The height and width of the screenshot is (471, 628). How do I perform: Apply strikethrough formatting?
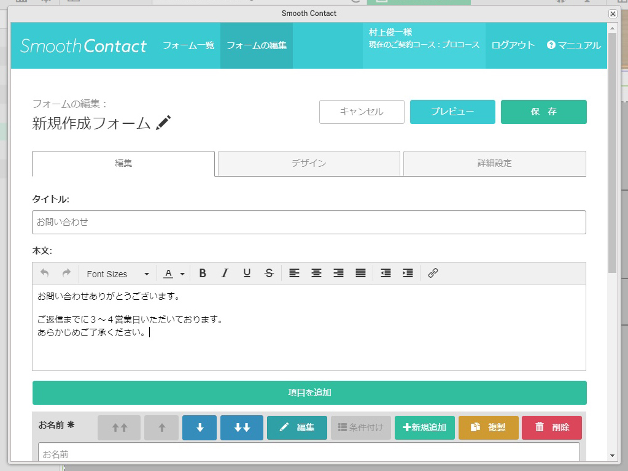point(269,273)
